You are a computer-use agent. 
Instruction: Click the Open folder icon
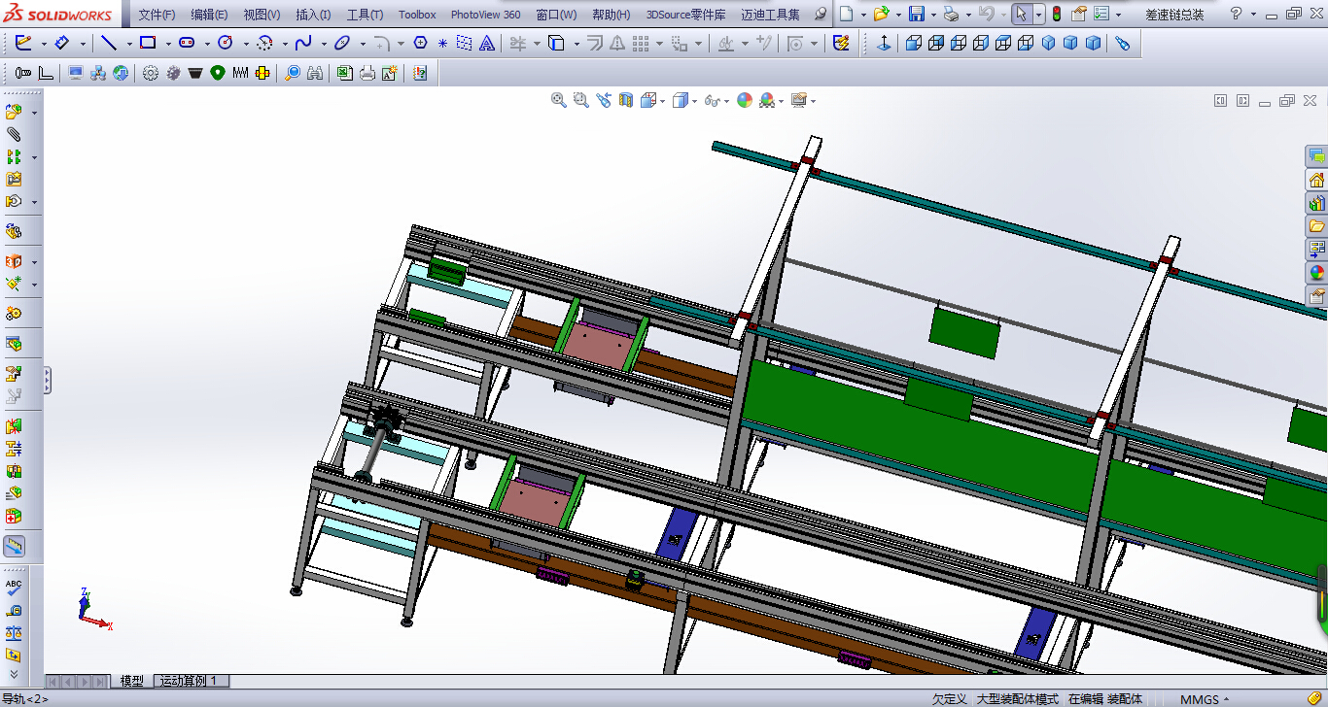(880, 15)
